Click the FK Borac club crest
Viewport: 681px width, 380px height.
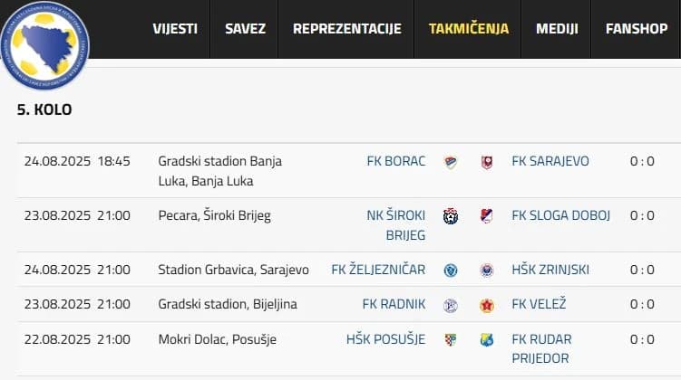tap(451, 163)
